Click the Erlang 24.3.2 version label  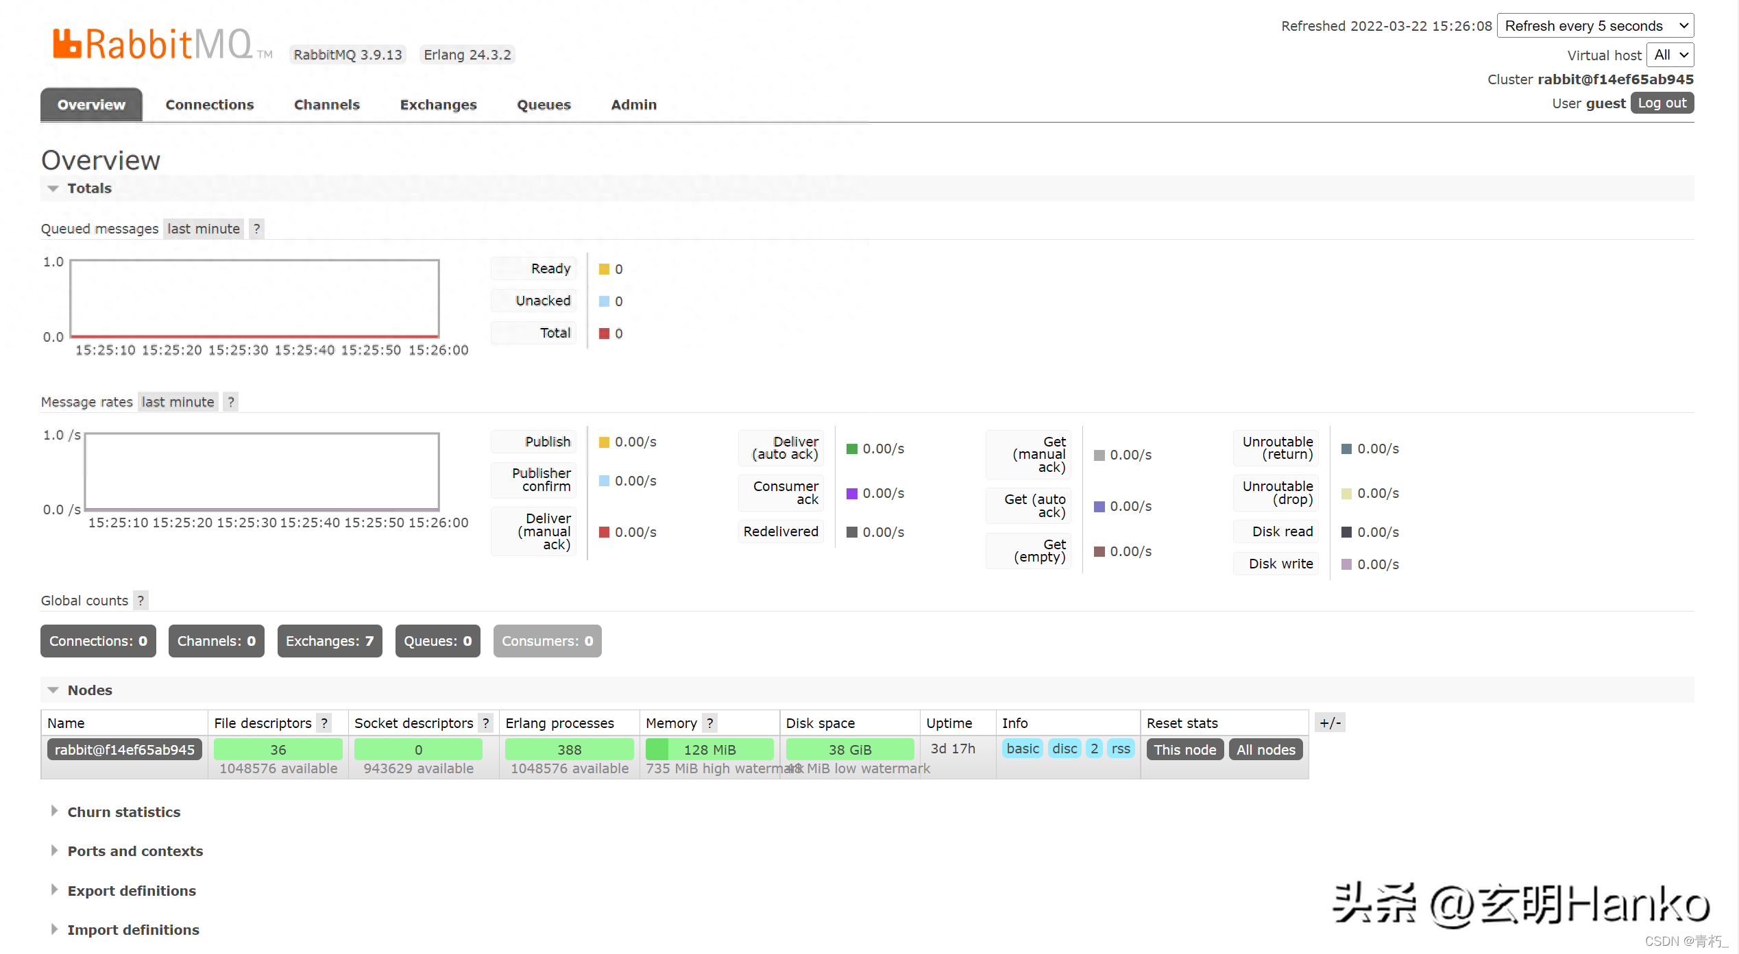click(467, 55)
